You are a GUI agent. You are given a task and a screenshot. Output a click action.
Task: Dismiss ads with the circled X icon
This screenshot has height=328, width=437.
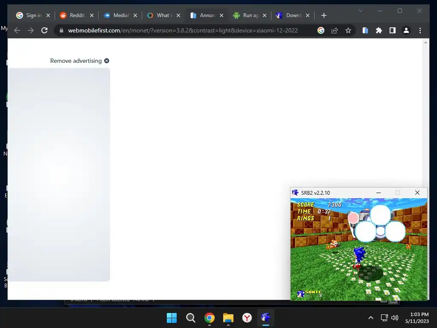coord(107,61)
